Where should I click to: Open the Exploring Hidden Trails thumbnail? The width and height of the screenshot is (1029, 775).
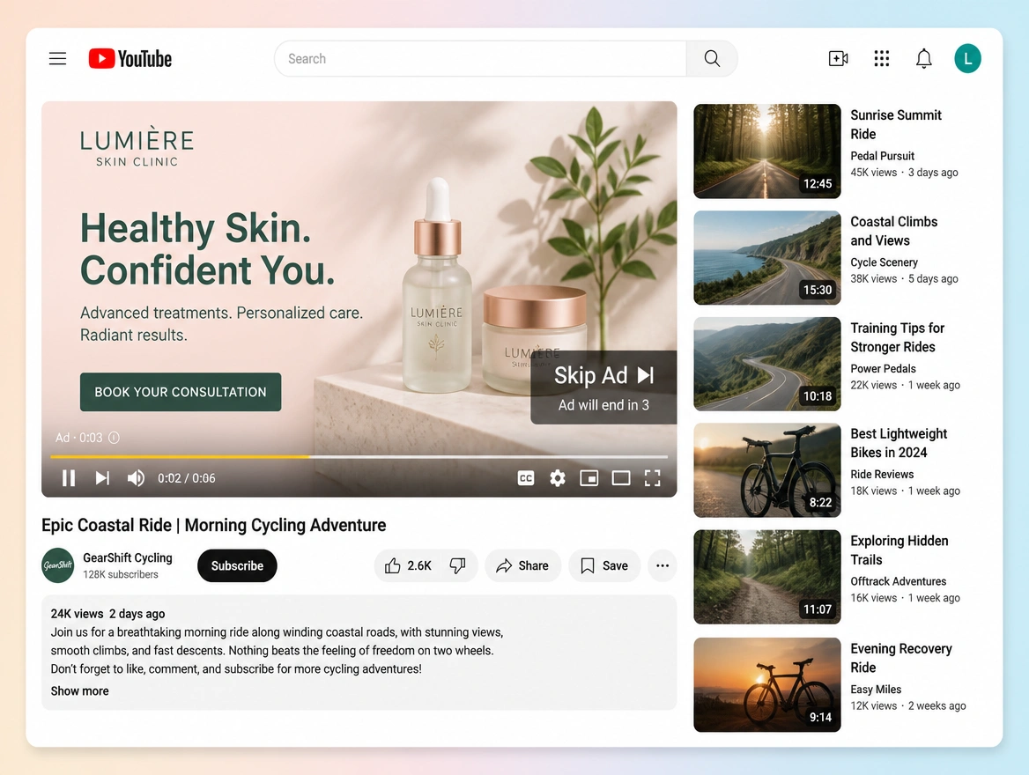click(x=767, y=577)
